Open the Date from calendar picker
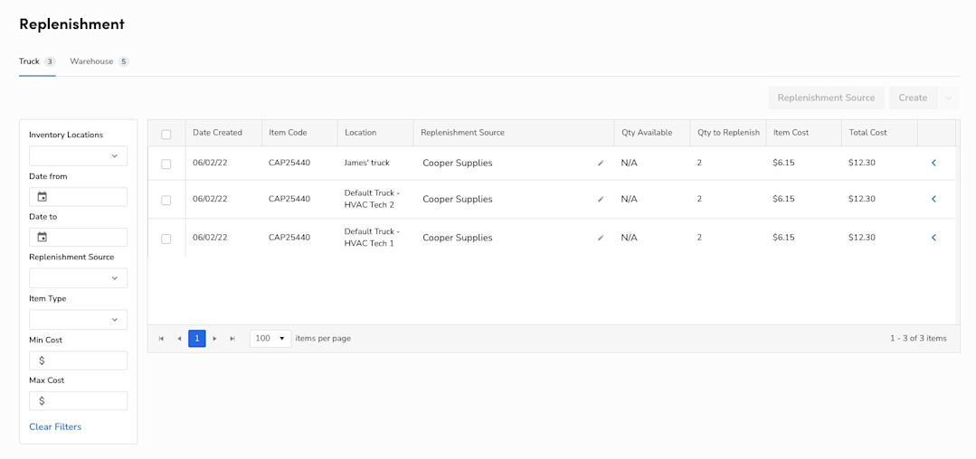Viewport: 976px width, 459px height. click(43, 197)
